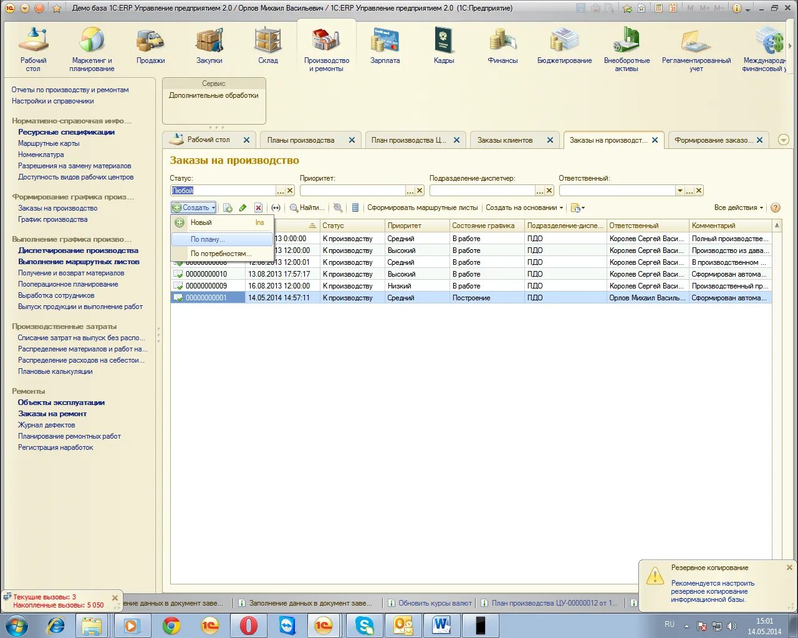Open the Зарплата section
This screenshot has height=638, width=798.
pos(385,46)
